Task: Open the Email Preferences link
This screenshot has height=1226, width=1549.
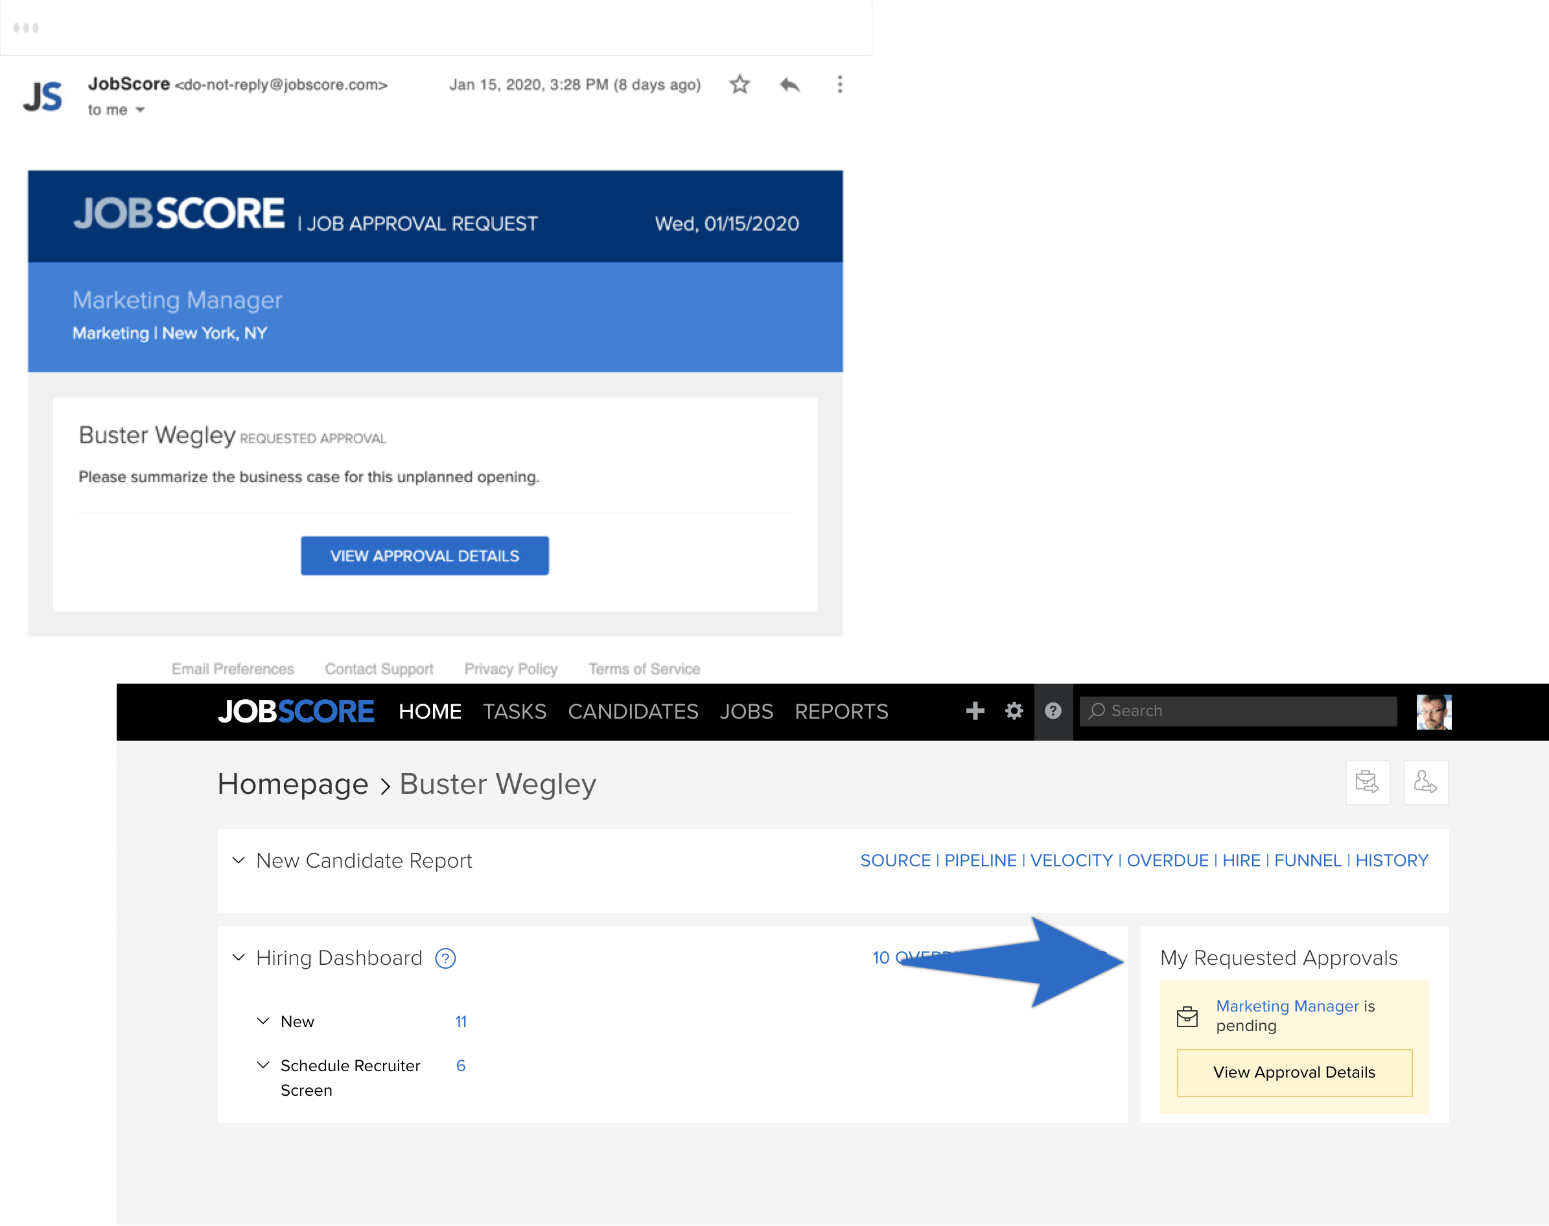Action: pos(233,669)
